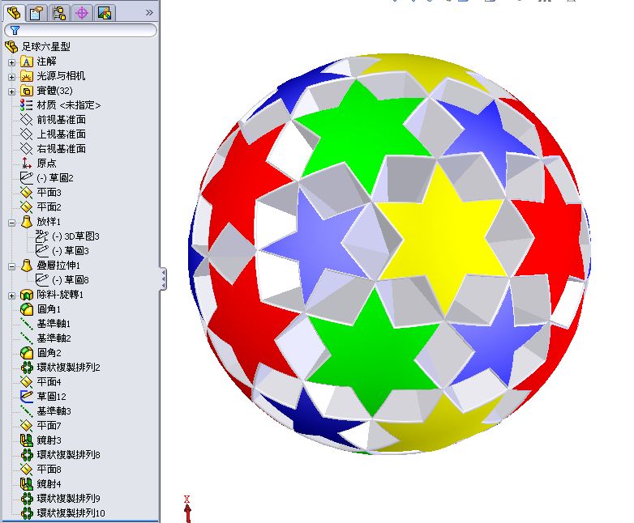Select the 上视基准面 plane icon
This screenshot has height=523, width=634.
point(26,134)
